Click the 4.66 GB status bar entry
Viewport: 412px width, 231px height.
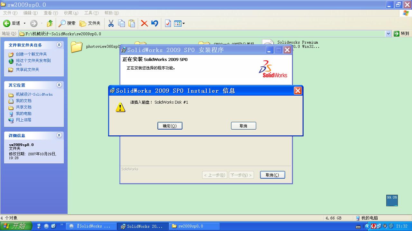[333, 218]
